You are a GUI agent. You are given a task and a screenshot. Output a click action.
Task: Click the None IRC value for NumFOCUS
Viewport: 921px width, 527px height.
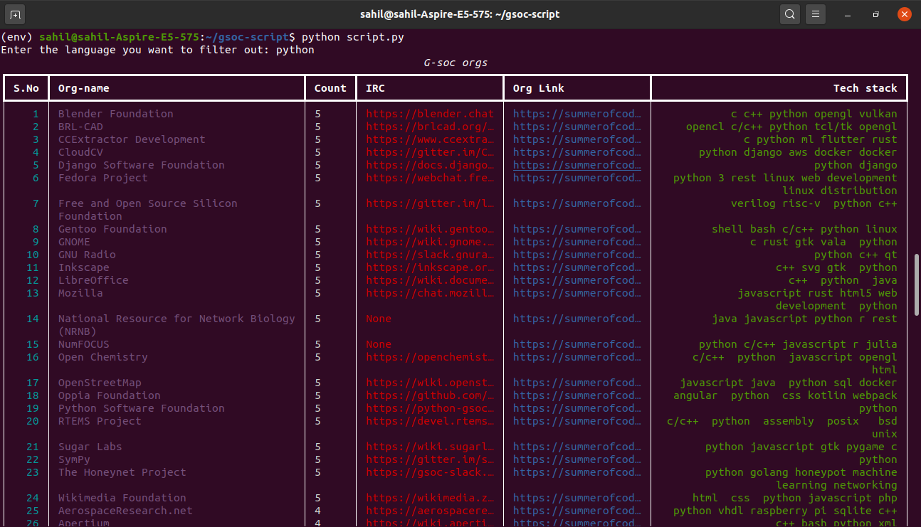379,344
